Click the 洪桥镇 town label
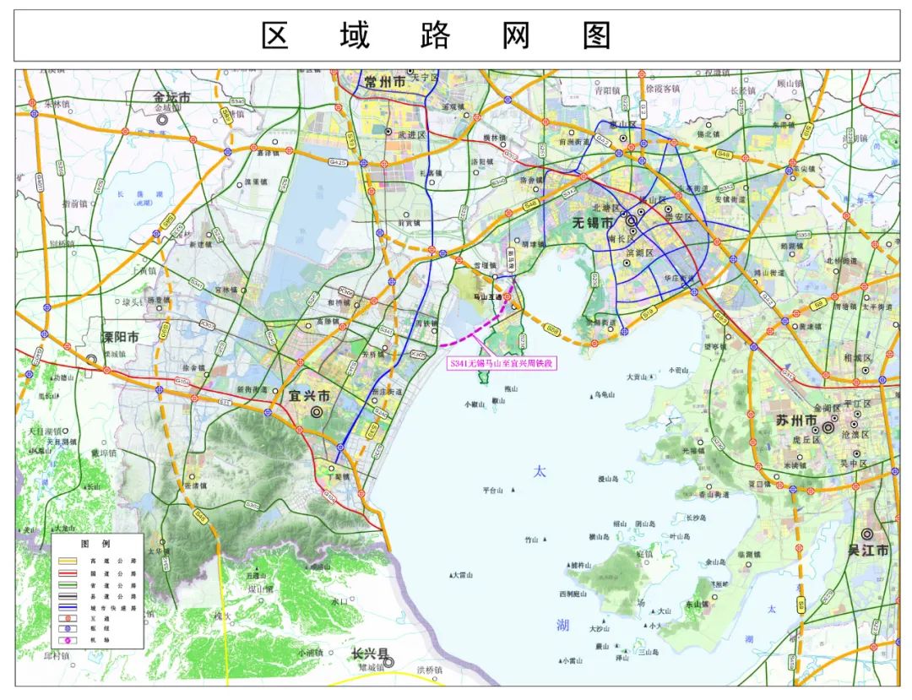 click(430, 670)
